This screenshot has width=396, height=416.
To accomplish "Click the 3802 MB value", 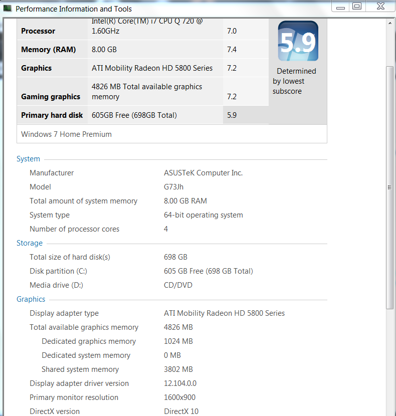I will tap(178, 369).
